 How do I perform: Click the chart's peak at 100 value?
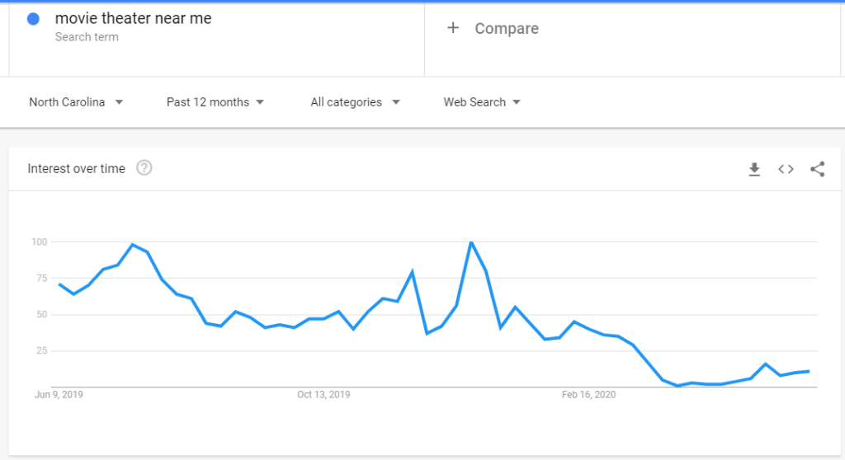[471, 242]
